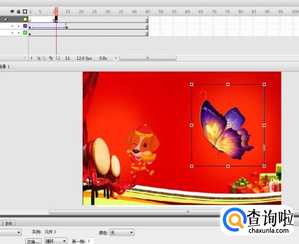Image resolution: width=299 pixels, height=244 pixels.
Task: Click the Center Frame icon in the timeline footer
Action: pyautogui.click(x=32, y=58)
